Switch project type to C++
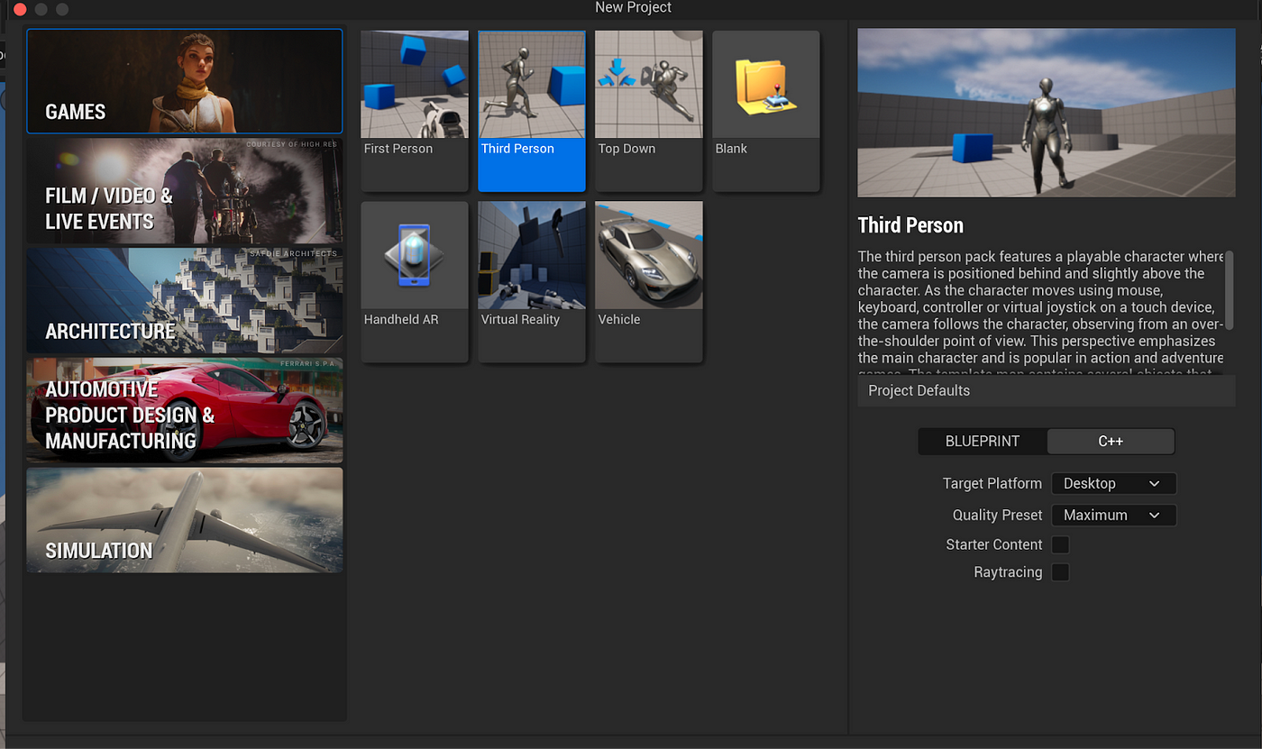 1111,442
